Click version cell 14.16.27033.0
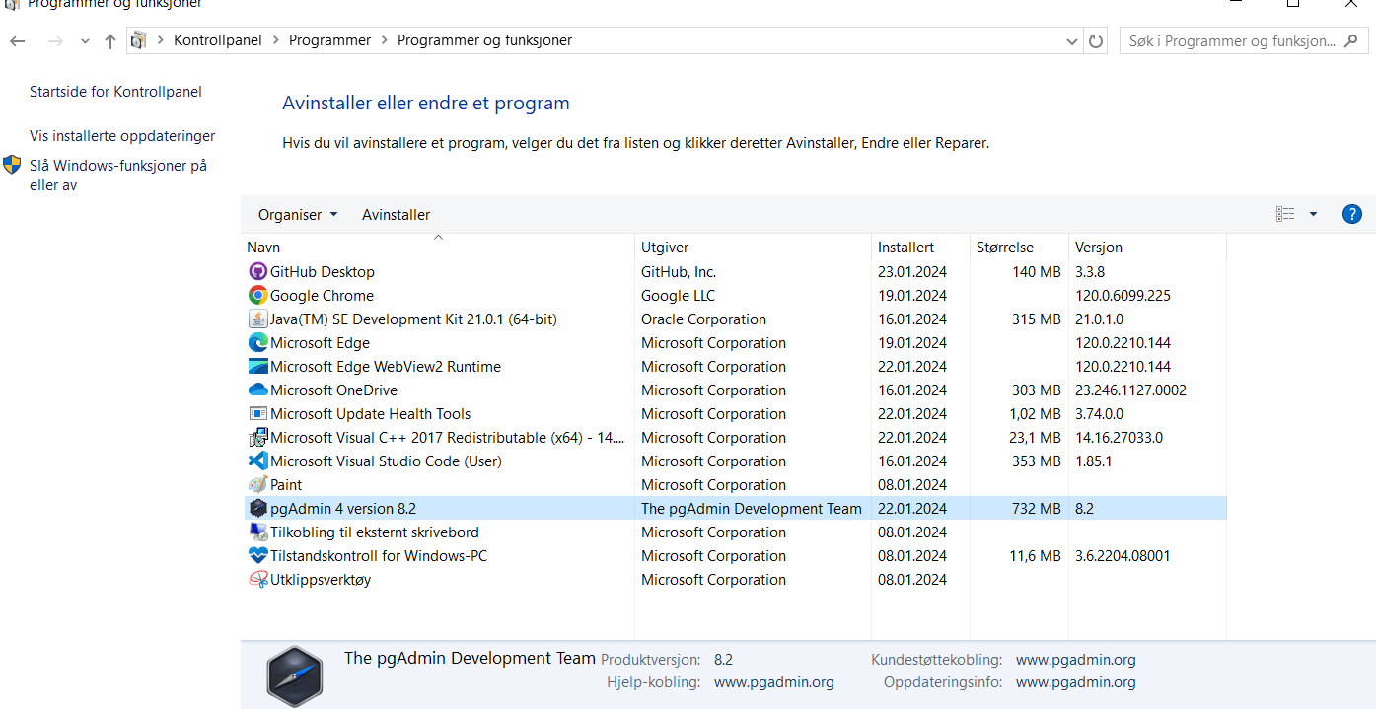Screen dimensions: 1376x709 pos(1119,437)
